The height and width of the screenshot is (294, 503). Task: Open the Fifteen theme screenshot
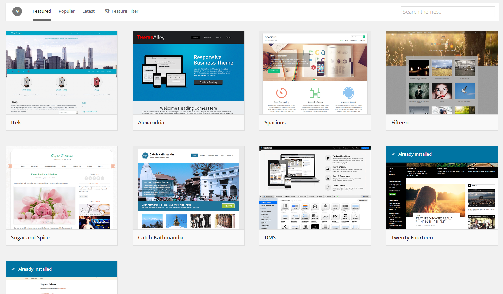click(x=442, y=73)
